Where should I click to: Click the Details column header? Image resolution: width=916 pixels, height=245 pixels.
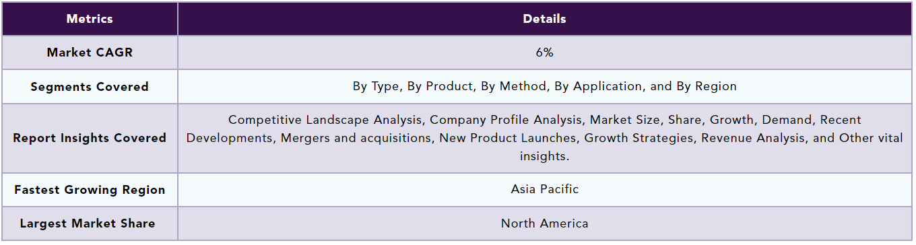(544, 19)
